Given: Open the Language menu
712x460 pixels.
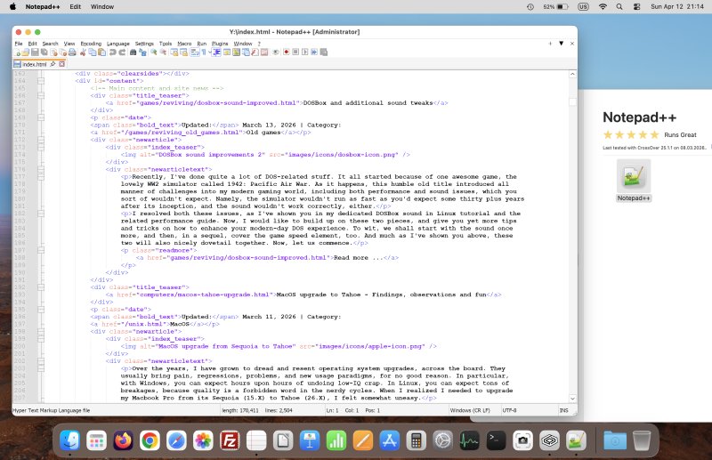Looking at the screenshot, I should [x=118, y=44].
